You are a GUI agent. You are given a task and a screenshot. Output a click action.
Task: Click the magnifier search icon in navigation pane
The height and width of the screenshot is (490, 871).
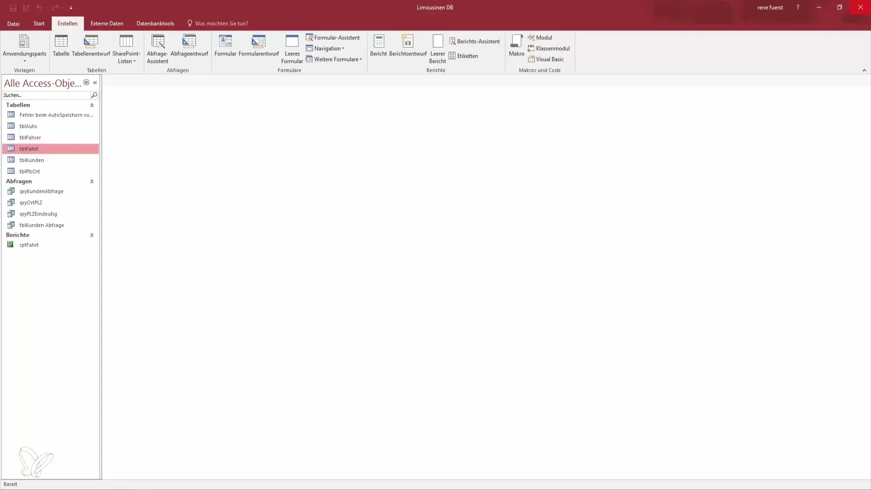click(x=94, y=95)
